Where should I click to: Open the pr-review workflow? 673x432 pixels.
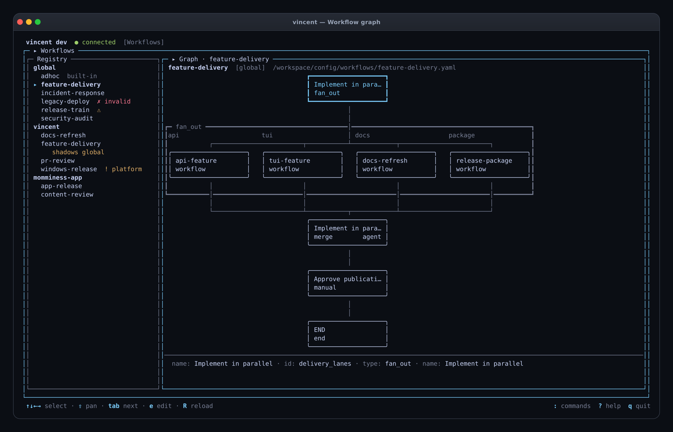[x=58, y=161]
